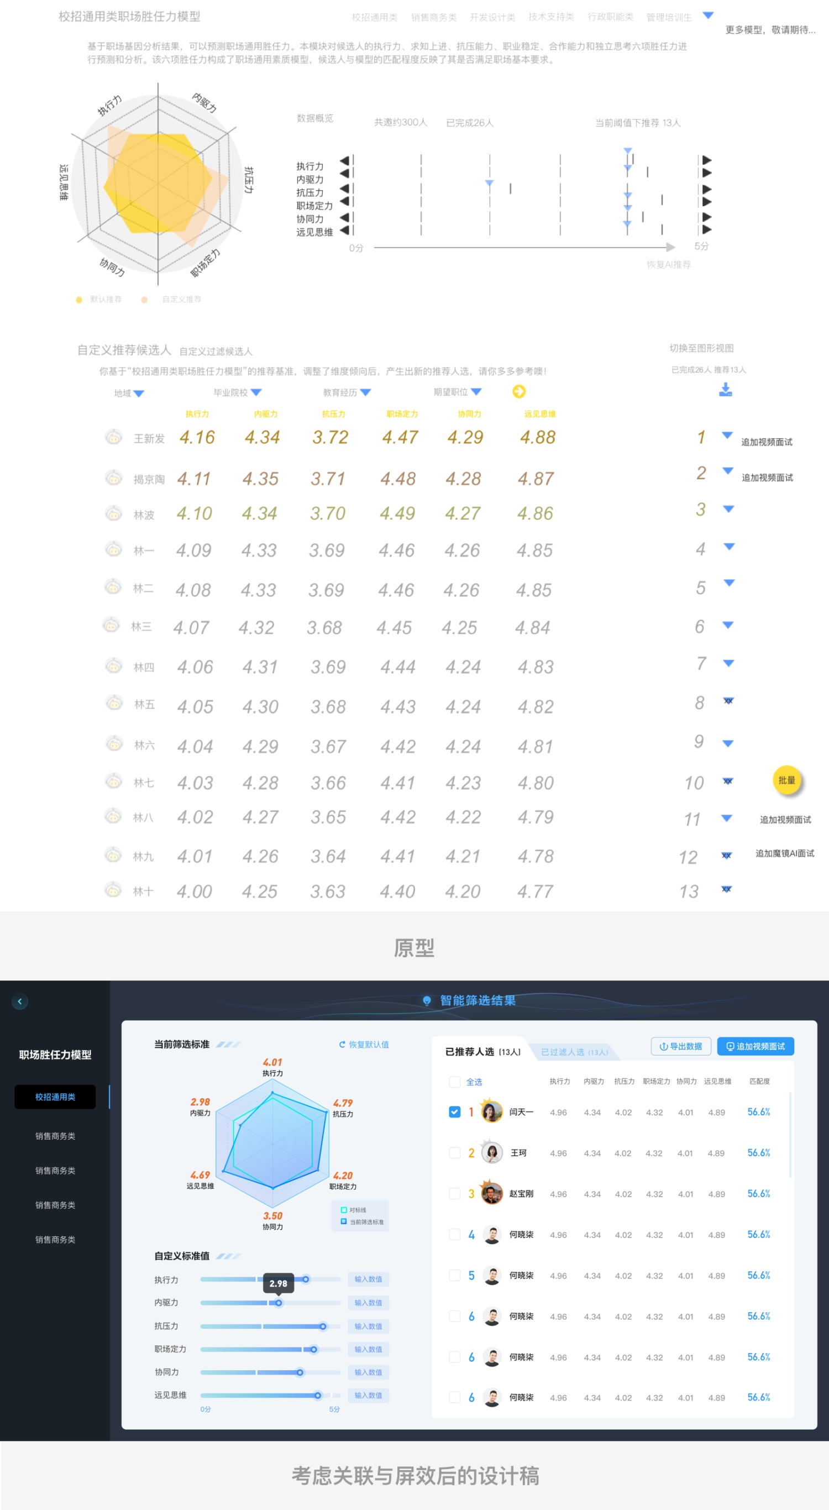Click the yellow arrow circle icon
This screenshot has width=829, height=1510.
coord(519,391)
